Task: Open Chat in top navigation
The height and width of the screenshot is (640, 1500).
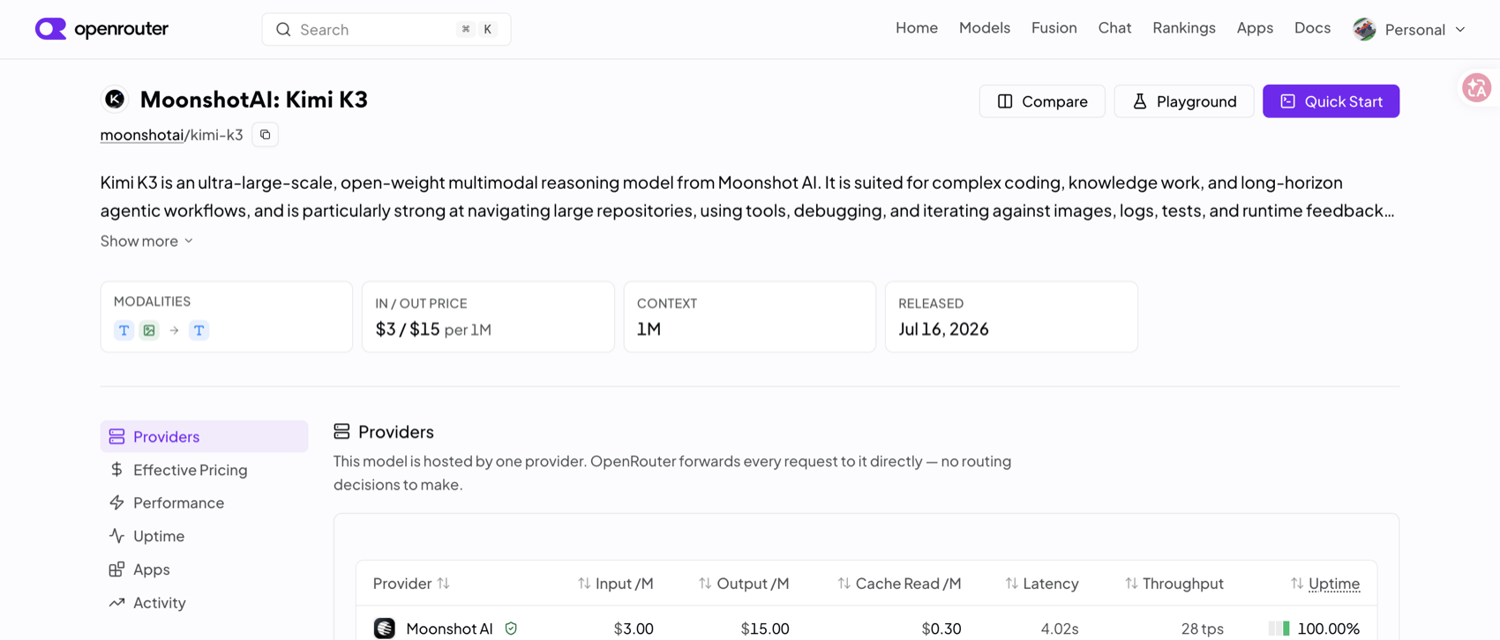Action: pyautogui.click(x=1114, y=28)
